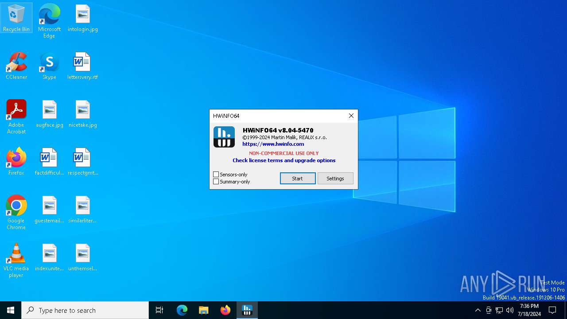Viewport: 567px width, 319px height.
Task: Open the taskbar clock showing 7:36 PM
Action: point(529,310)
